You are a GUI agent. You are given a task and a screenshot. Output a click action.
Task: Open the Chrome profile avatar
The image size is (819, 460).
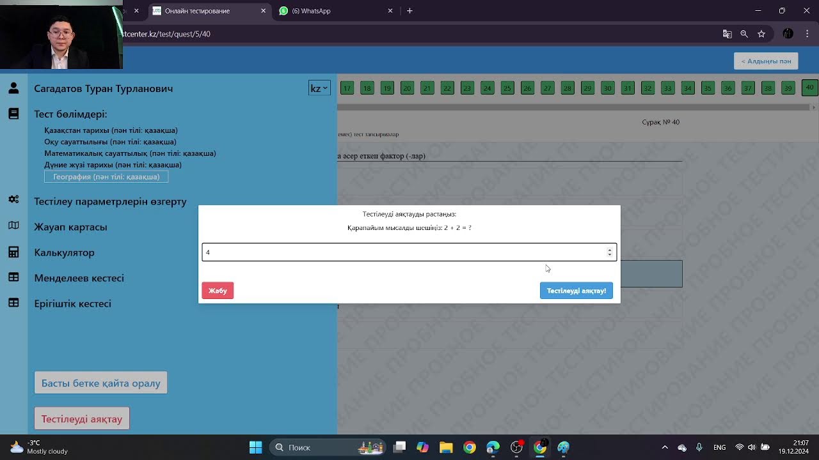(x=788, y=34)
